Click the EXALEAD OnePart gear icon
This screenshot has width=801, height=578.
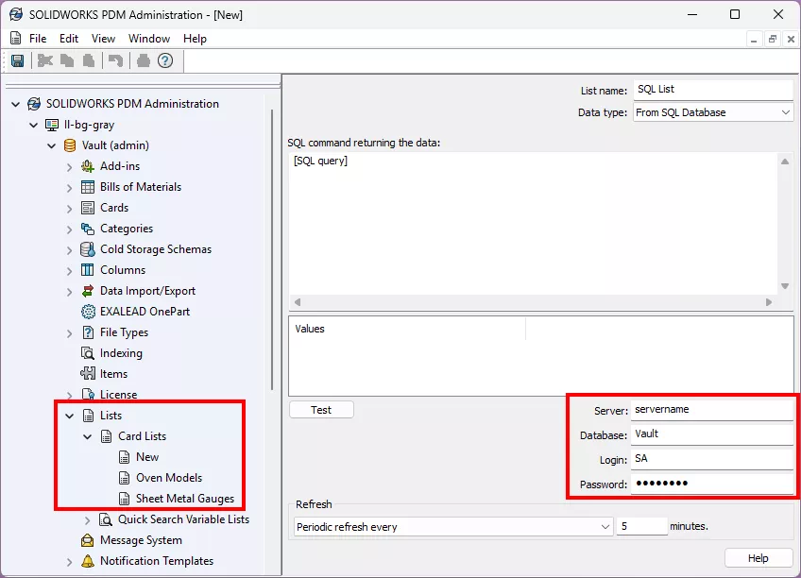click(x=88, y=312)
